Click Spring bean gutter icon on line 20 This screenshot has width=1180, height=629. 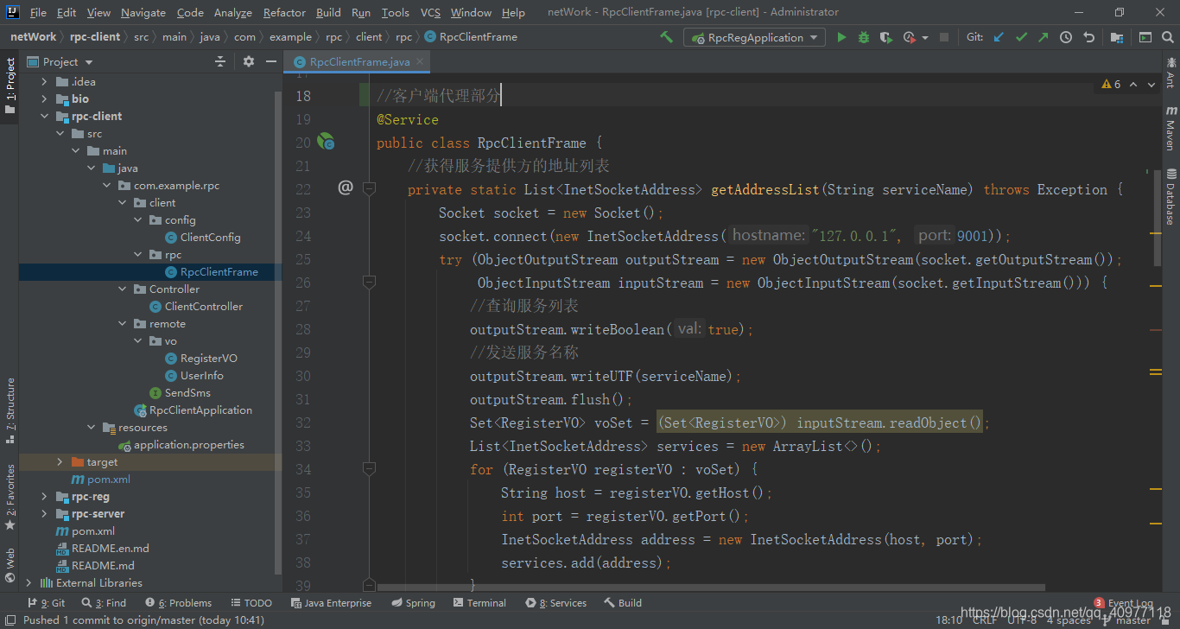(x=326, y=142)
